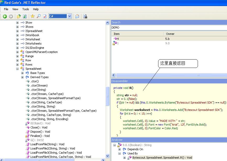This screenshot has height=161, width=227.
Task: Expand the IRow interface node
Action: 17,23
